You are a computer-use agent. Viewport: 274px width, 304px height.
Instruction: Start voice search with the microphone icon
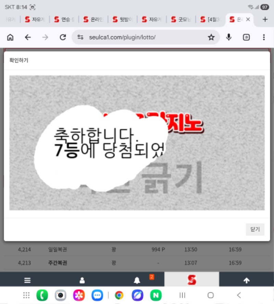(229, 37)
